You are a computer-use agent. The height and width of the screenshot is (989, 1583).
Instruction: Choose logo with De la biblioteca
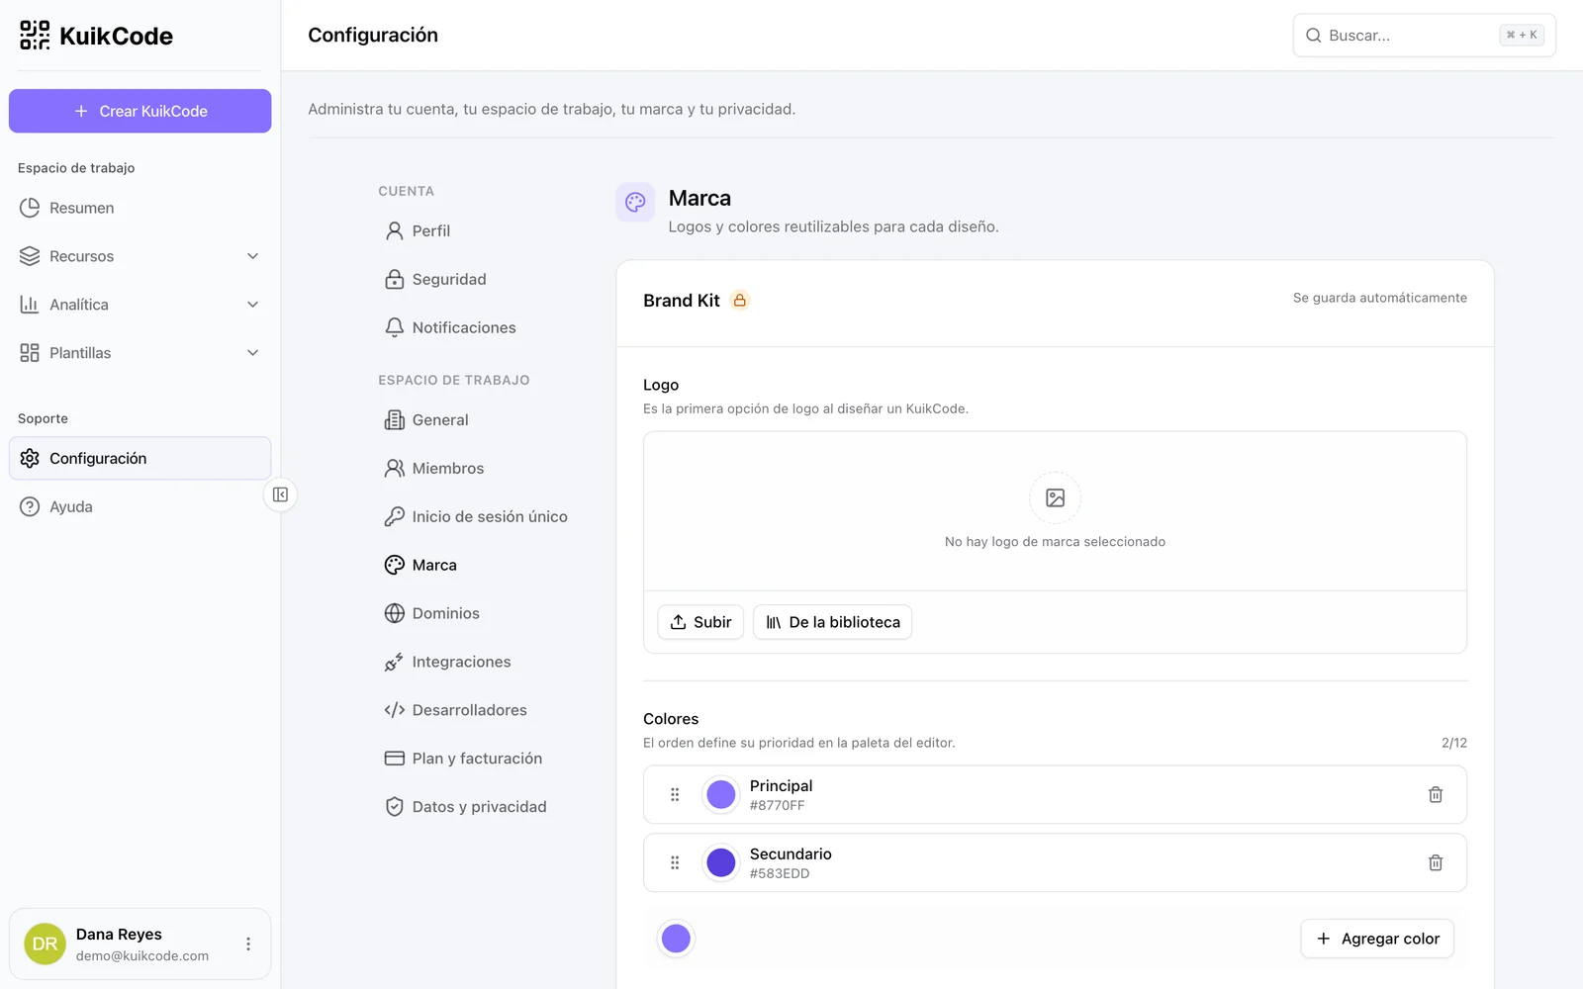(x=833, y=622)
